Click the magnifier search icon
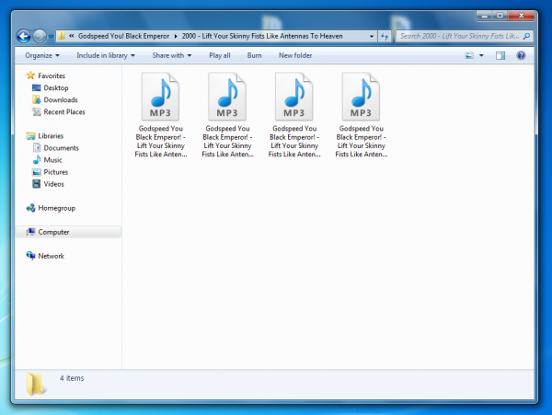 (526, 36)
